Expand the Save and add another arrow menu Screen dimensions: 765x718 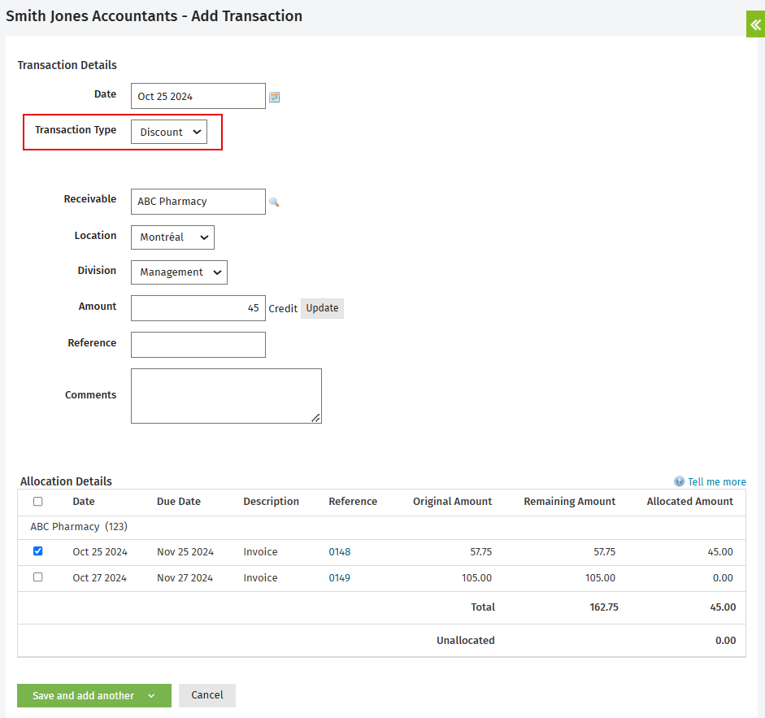pos(151,695)
